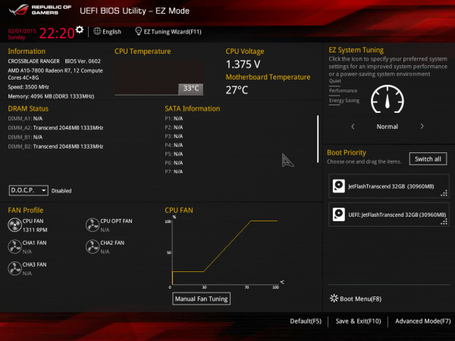The image size is (455, 341).
Task: Click DIMM_B2 Transcend 2048MB entry
Action: pos(55,146)
